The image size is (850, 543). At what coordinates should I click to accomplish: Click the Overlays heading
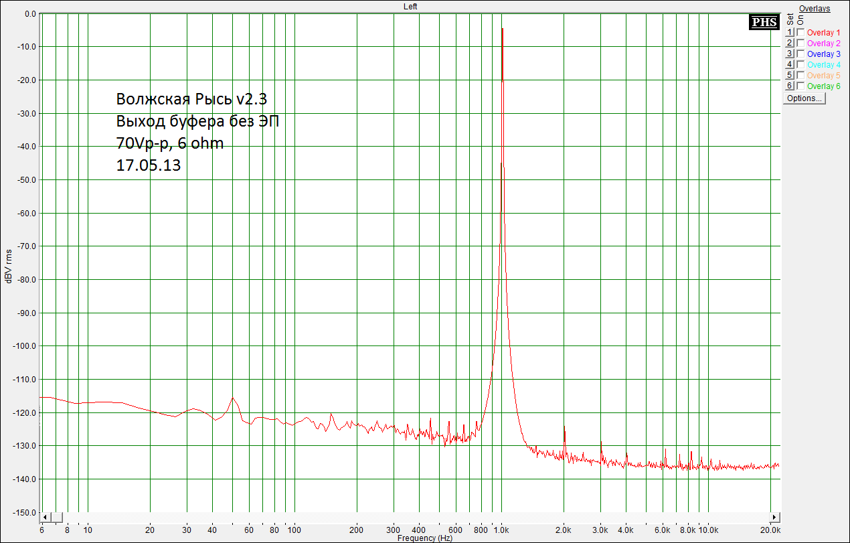(815, 9)
